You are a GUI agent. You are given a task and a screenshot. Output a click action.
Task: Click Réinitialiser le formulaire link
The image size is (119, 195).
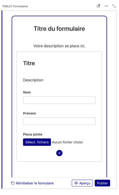34,183
